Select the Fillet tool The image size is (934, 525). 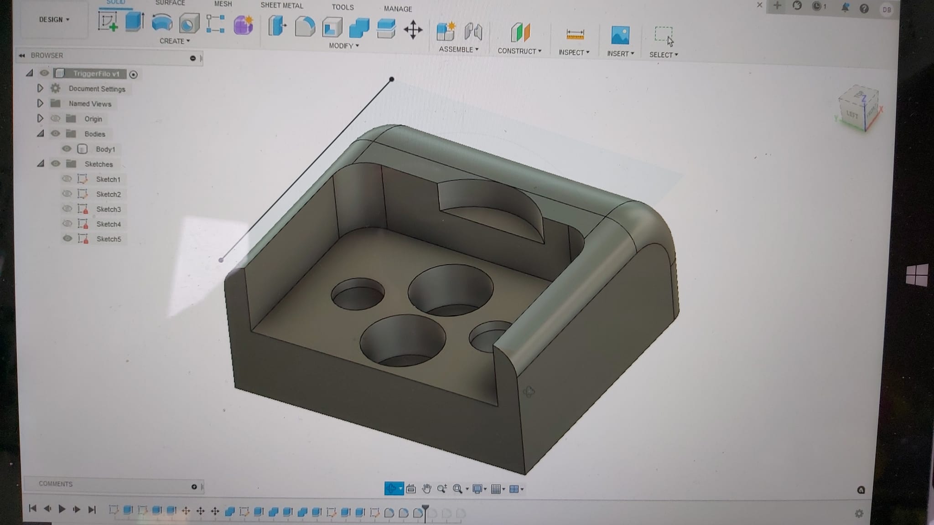pos(305,27)
